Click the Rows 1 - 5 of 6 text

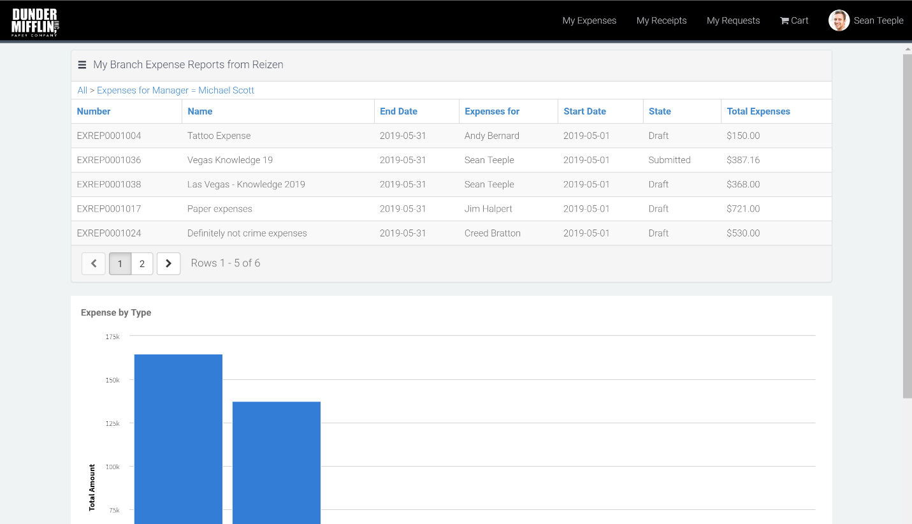(x=226, y=263)
